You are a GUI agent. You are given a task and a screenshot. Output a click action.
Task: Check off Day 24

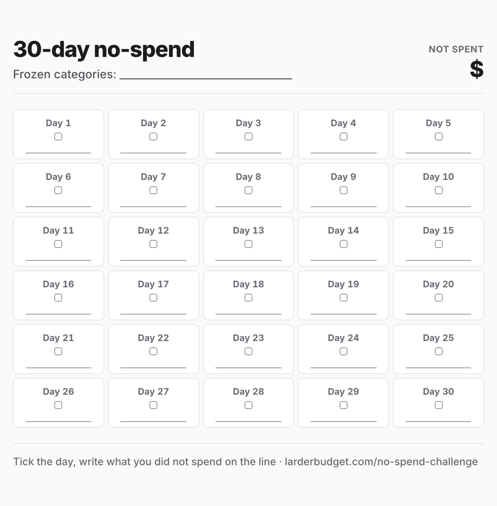tap(343, 352)
